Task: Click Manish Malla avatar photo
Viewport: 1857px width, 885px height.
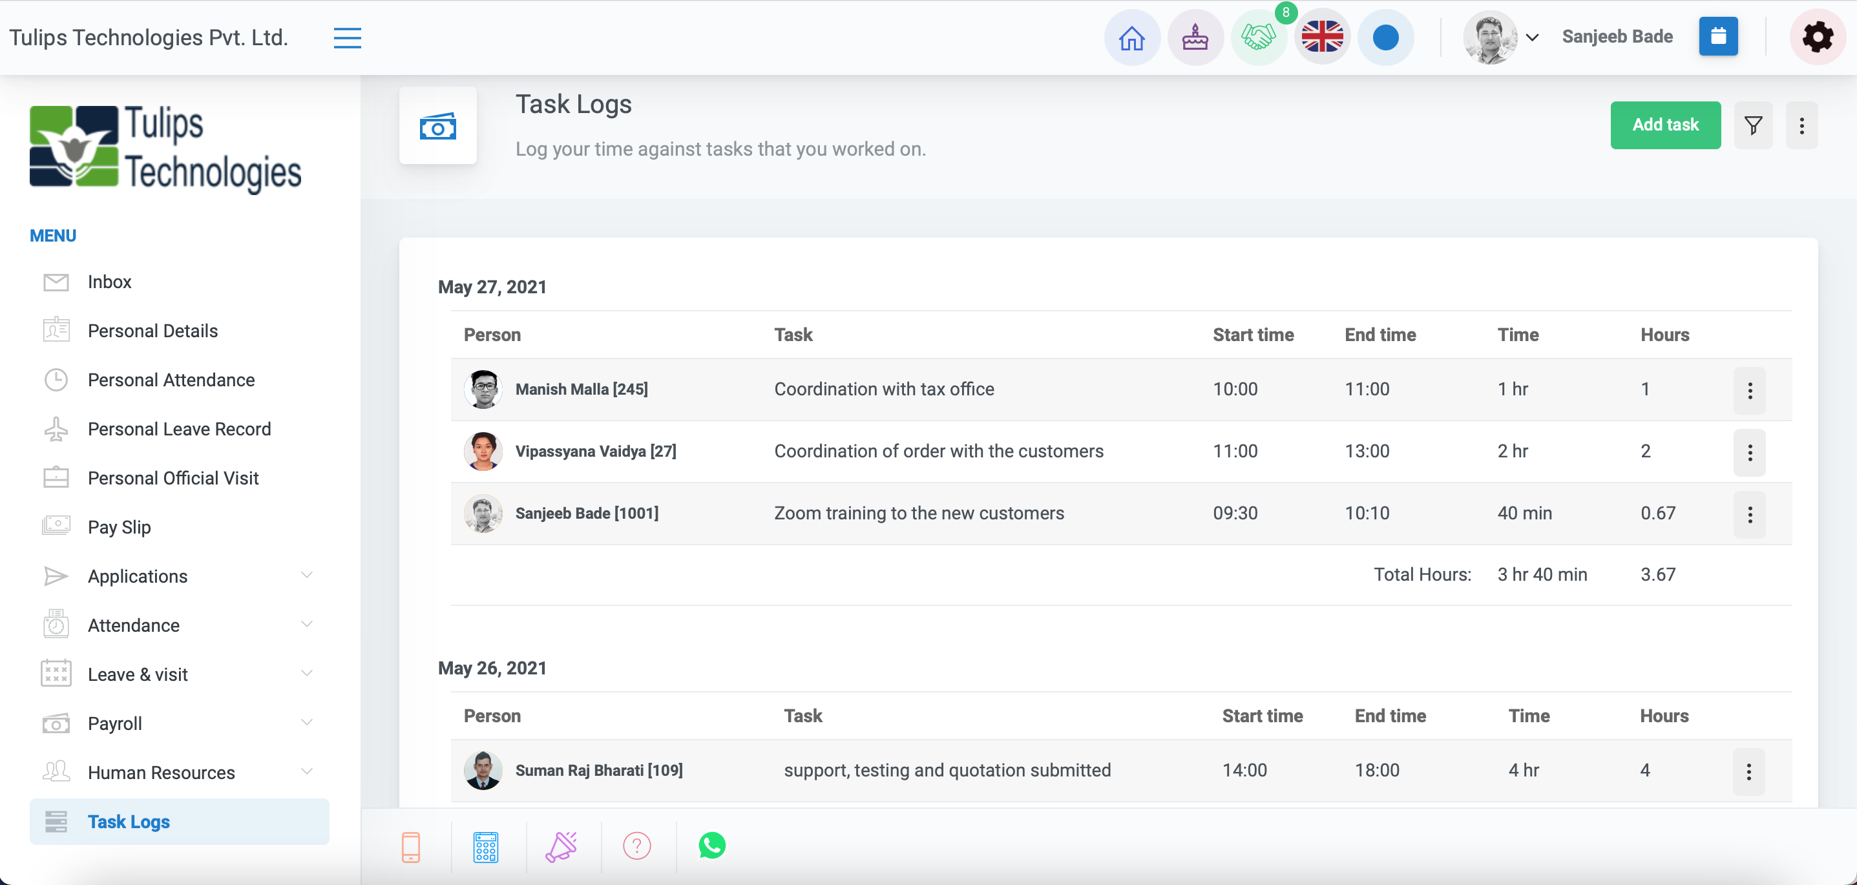Action: pos(483,389)
